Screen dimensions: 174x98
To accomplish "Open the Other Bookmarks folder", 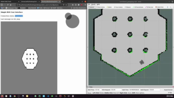I will pos(80,8).
